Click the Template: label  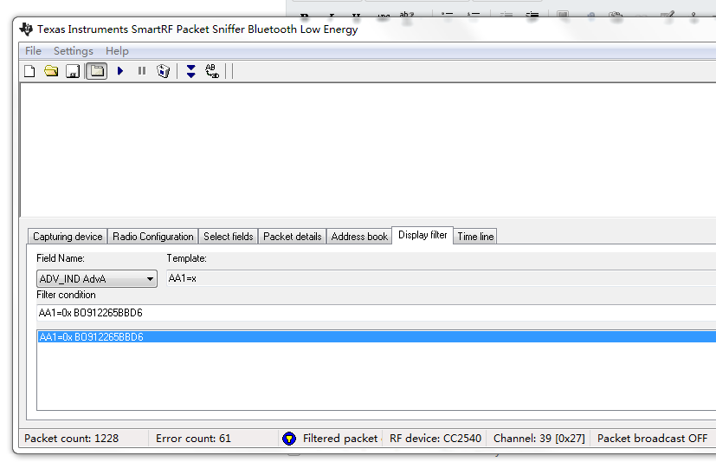(186, 258)
